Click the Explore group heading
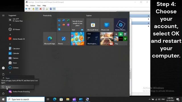 [89, 16]
